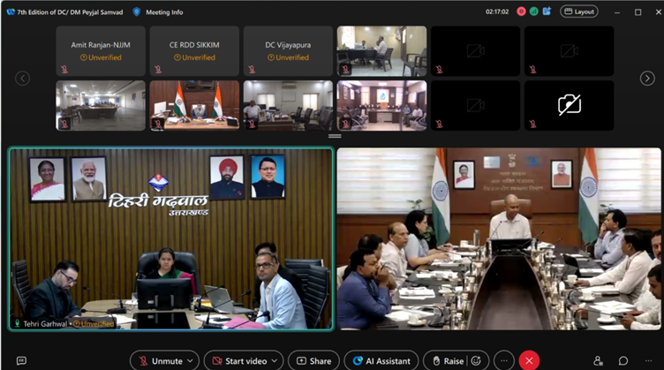Image resolution: width=664 pixels, height=370 pixels.
Task: Click the meeting title 7th Edition of DC/DM Peyjal Samvad
Action: [70, 12]
